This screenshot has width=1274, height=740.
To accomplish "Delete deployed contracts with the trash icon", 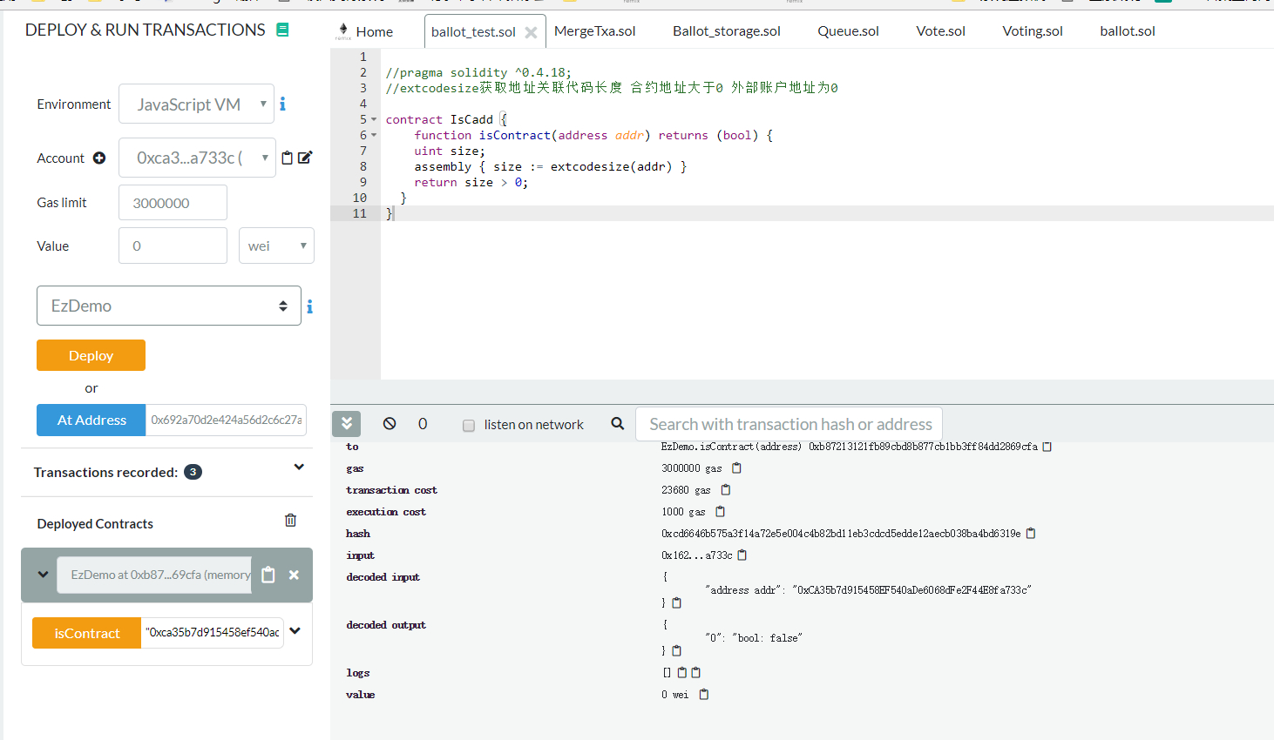I will click(x=290, y=521).
